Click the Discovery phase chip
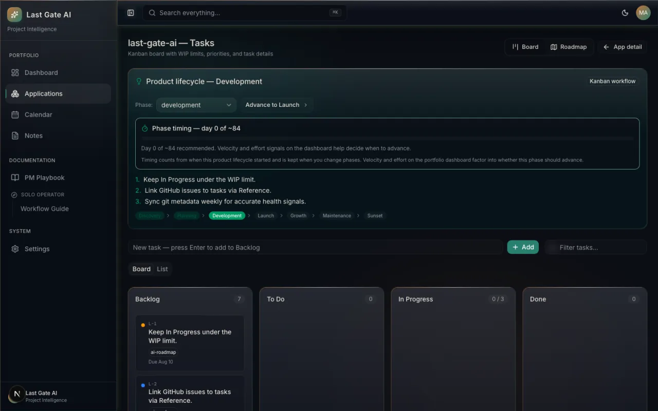Screen dimensions: 658x411 [x=150, y=216]
